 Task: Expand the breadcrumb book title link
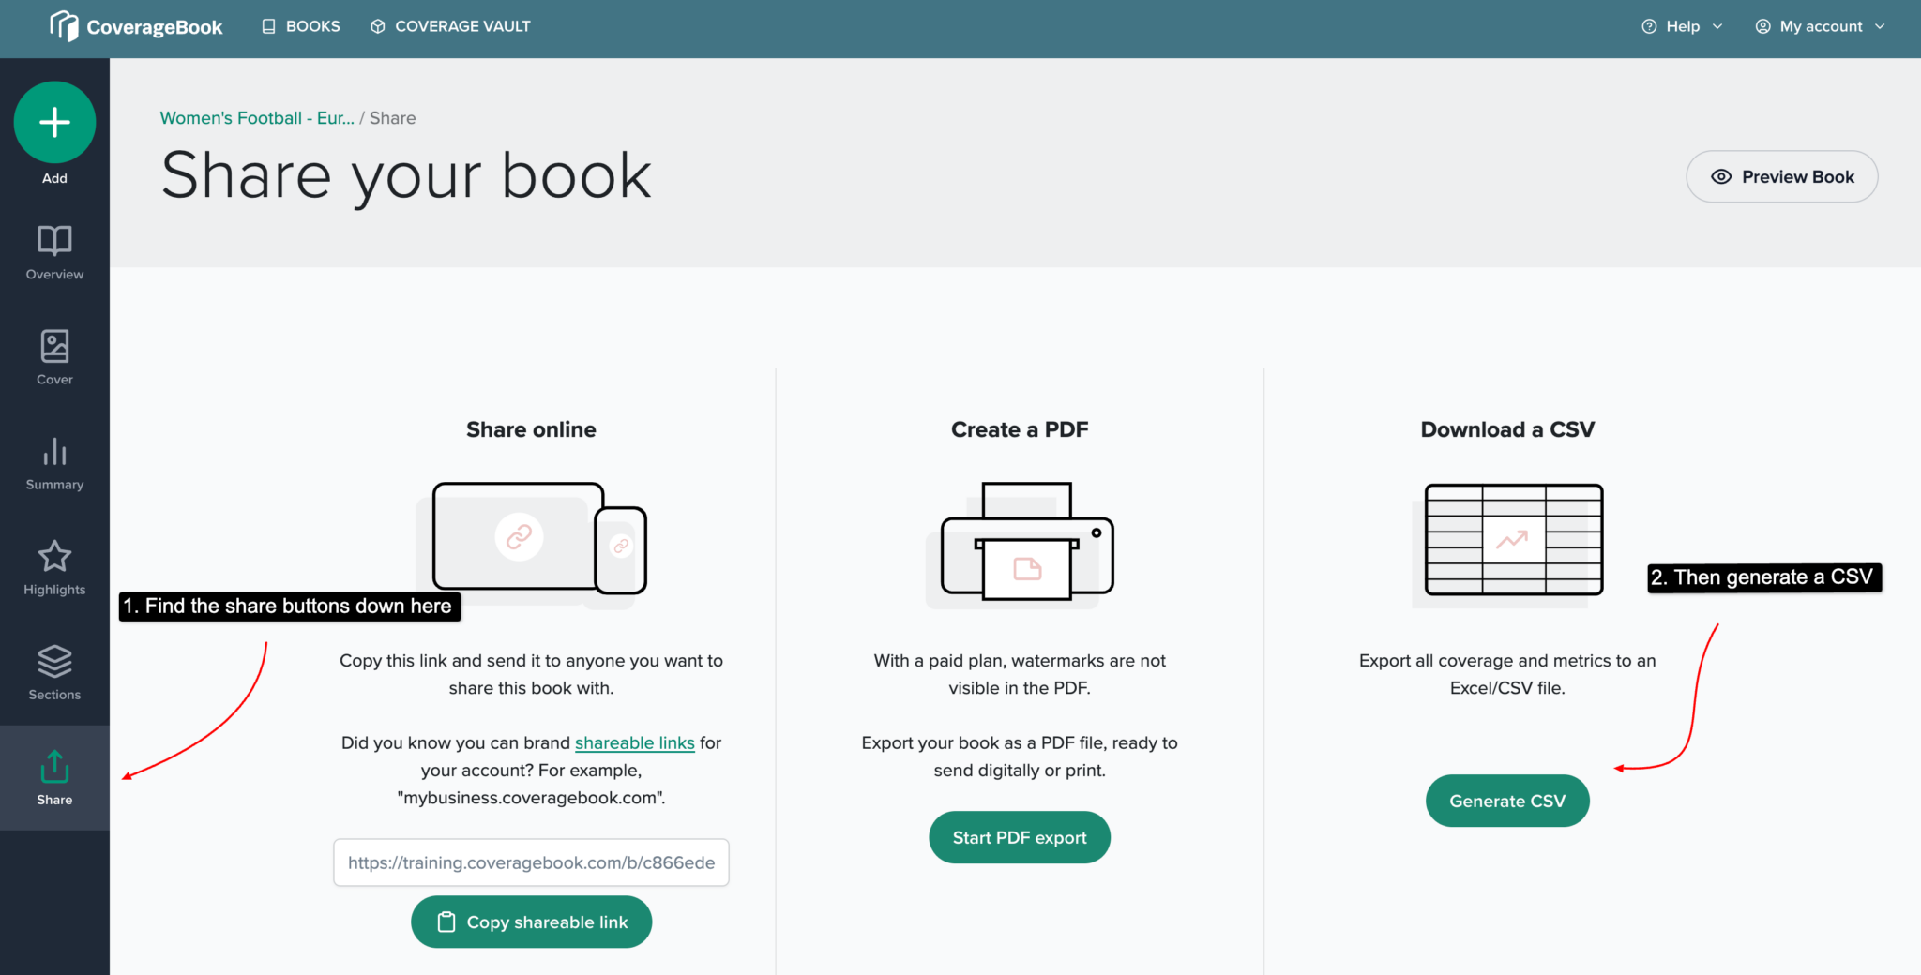(x=256, y=118)
